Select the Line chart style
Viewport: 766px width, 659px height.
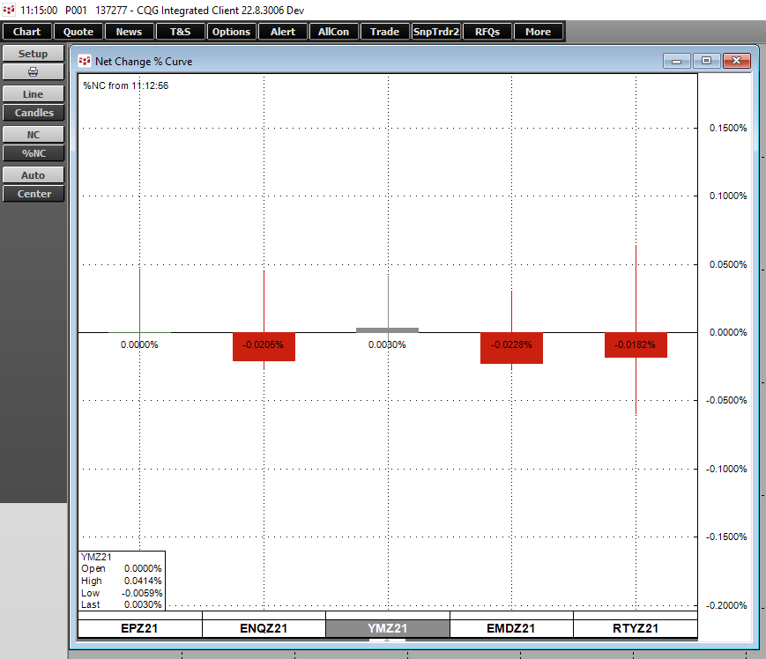point(33,93)
